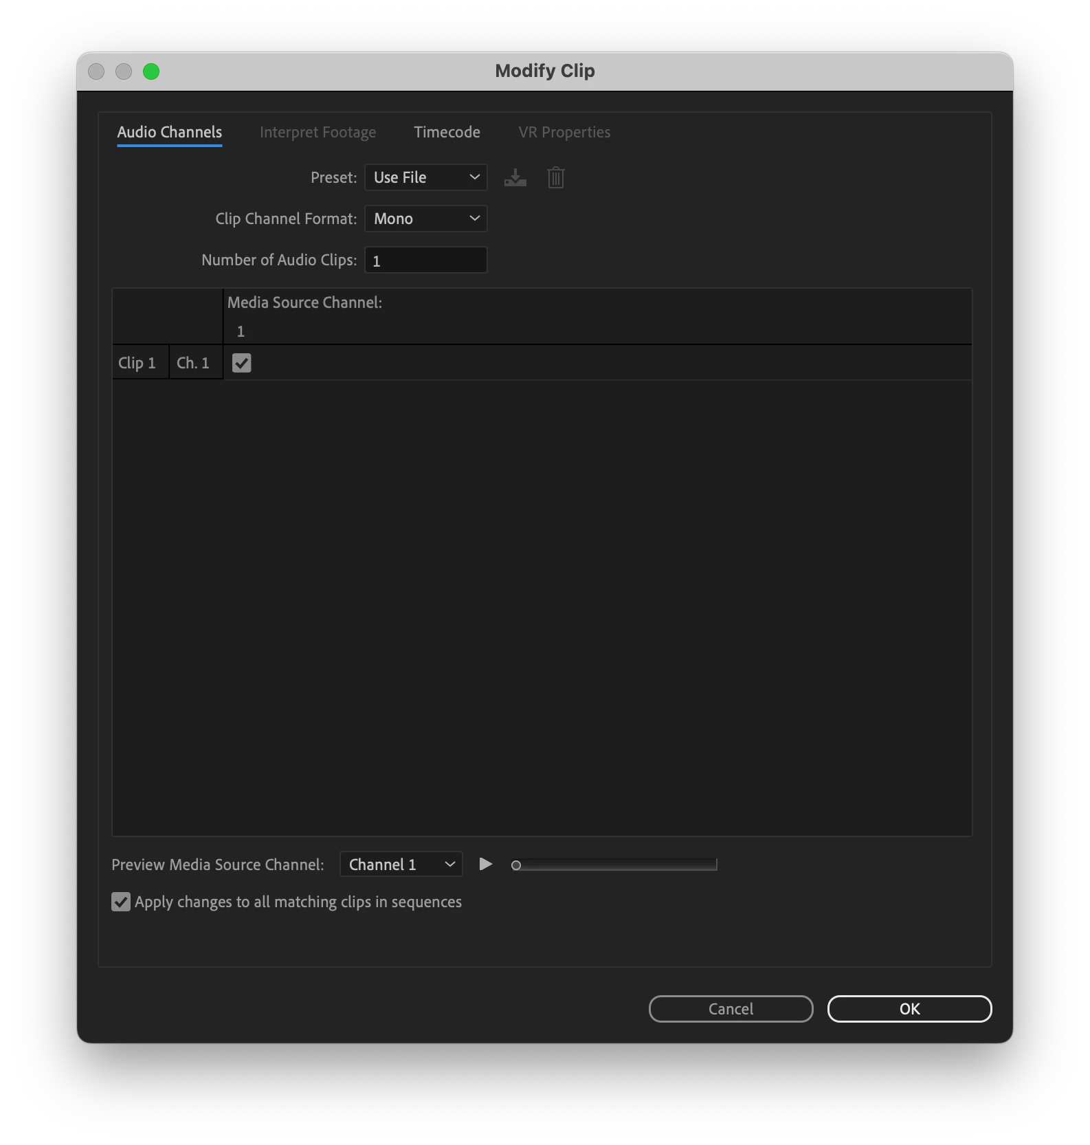Toggle Apply changes to all matching clips
Viewport: 1090px width, 1145px height.
tap(121, 902)
